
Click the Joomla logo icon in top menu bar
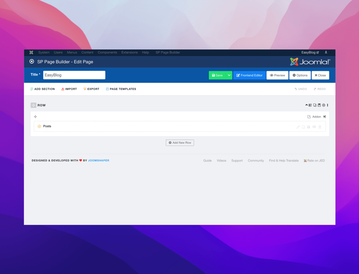[x=31, y=53]
